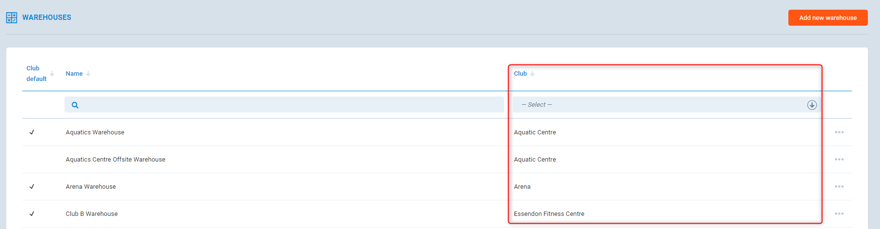
Task: Click the Add new warehouse button
Action: [828, 18]
